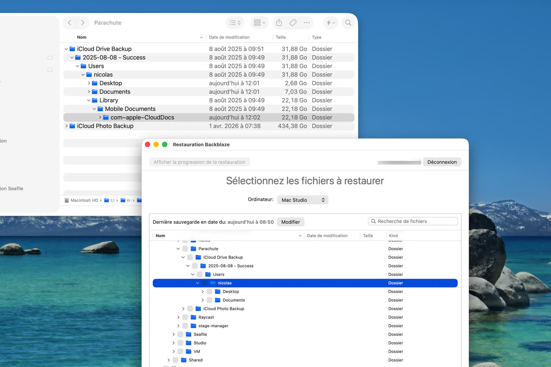
Task: Sort Finder list by Date de modification
Action: point(229,37)
